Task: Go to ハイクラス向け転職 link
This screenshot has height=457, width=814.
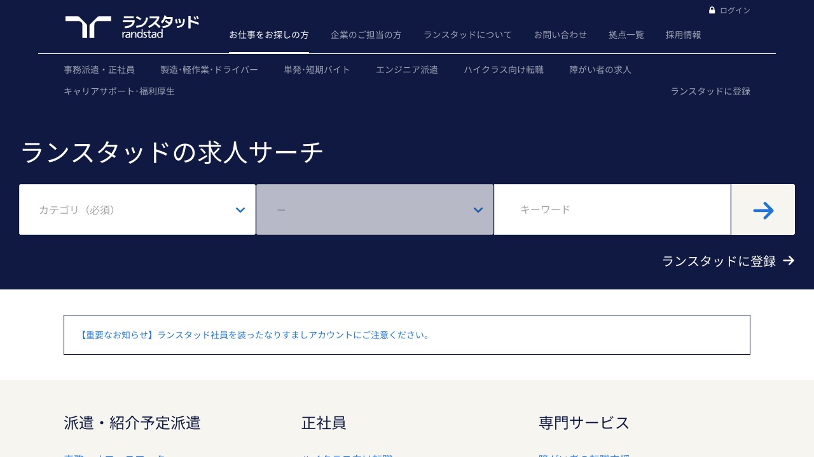Action: (504, 70)
